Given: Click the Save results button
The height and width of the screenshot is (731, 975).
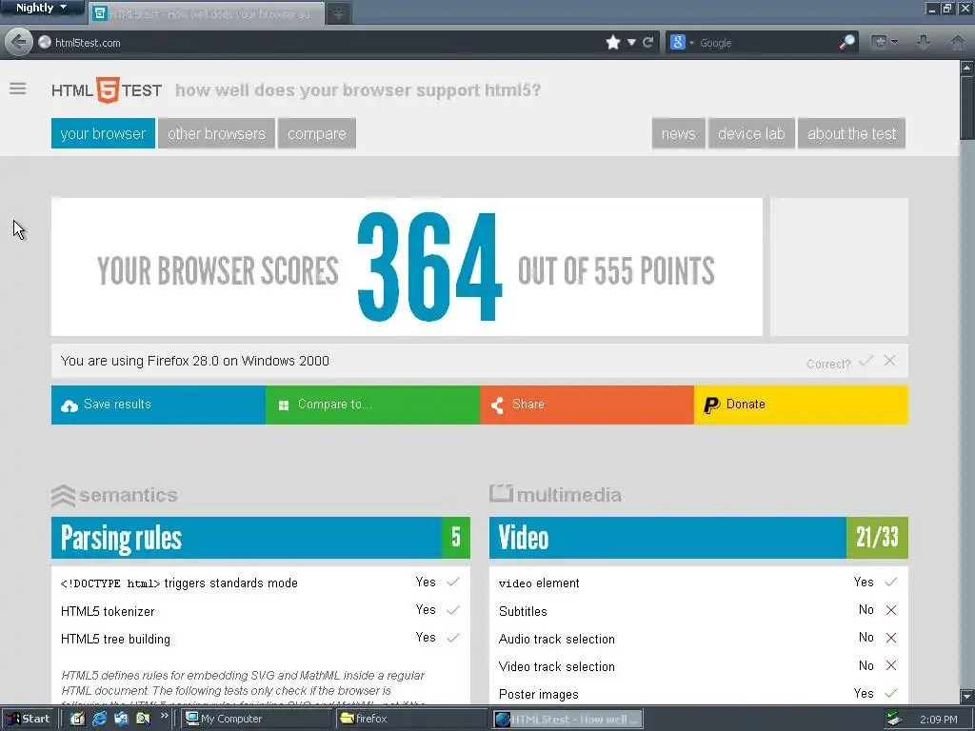Looking at the screenshot, I should 159,405.
